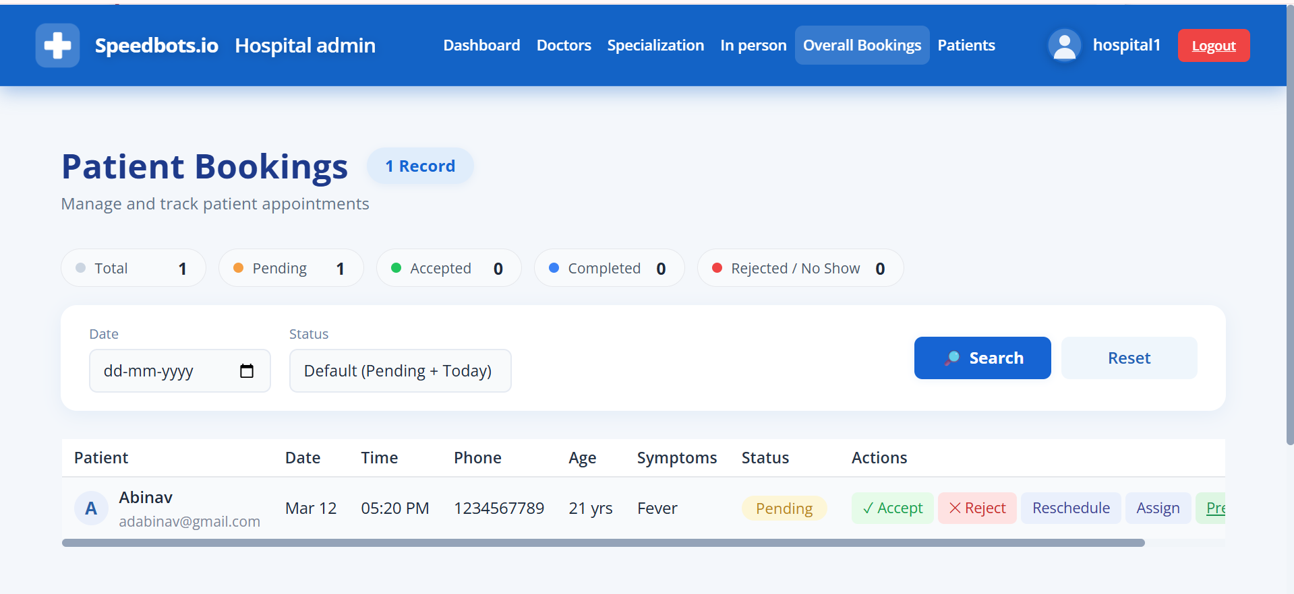Click the blue Search button
This screenshot has height=594, width=1294.
click(982, 358)
